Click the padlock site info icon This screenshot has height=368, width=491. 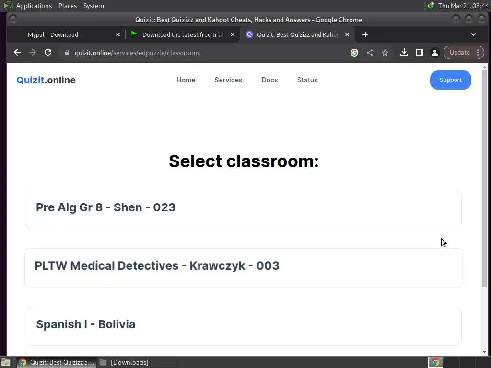coord(67,53)
